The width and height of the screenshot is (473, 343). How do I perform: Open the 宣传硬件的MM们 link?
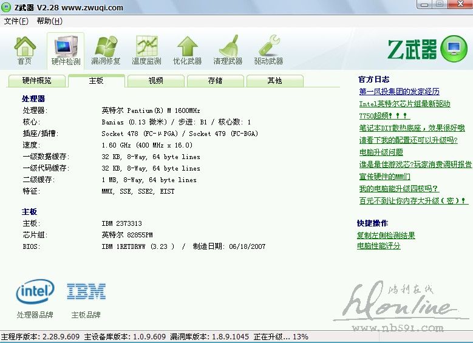pos(384,177)
